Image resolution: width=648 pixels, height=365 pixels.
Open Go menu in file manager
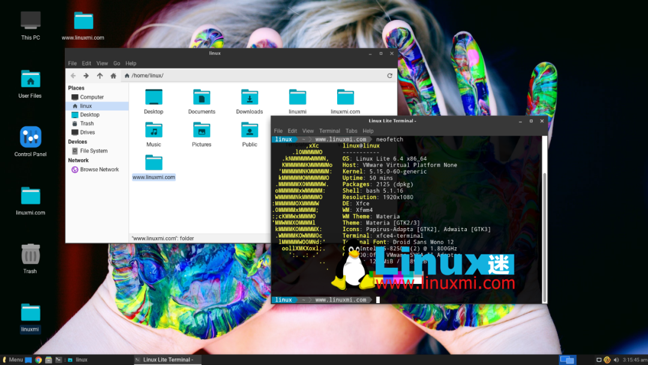(x=116, y=63)
